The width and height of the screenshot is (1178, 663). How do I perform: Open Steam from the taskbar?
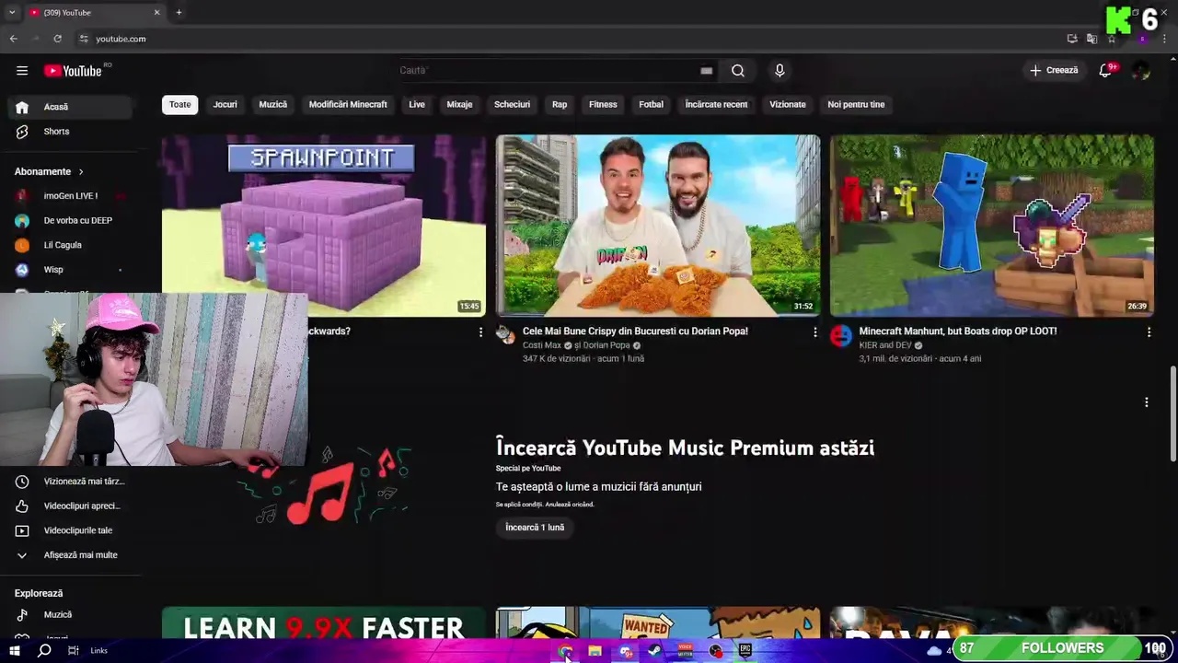pyautogui.click(x=654, y=650)
